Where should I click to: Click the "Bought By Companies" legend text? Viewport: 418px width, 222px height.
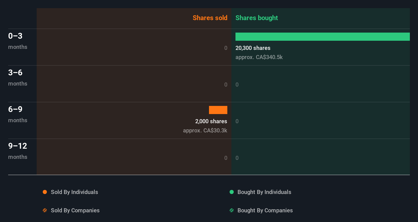click(x=265, y=210)
